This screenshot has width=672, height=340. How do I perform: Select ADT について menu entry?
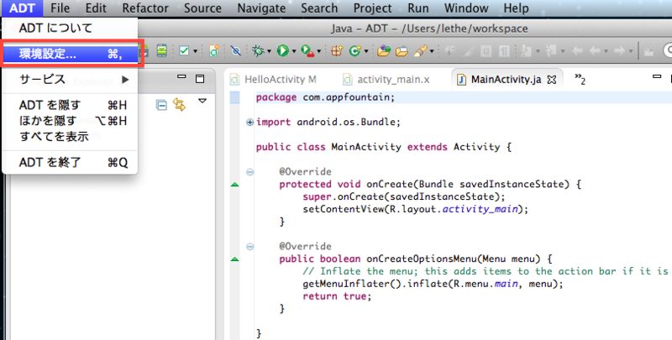(71, 29)
